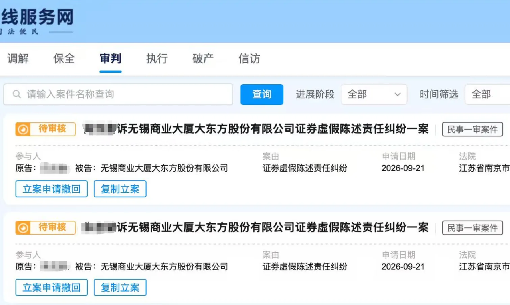
Task: Click 江苏省南京市 court in the second case
Action: [484, 266]
